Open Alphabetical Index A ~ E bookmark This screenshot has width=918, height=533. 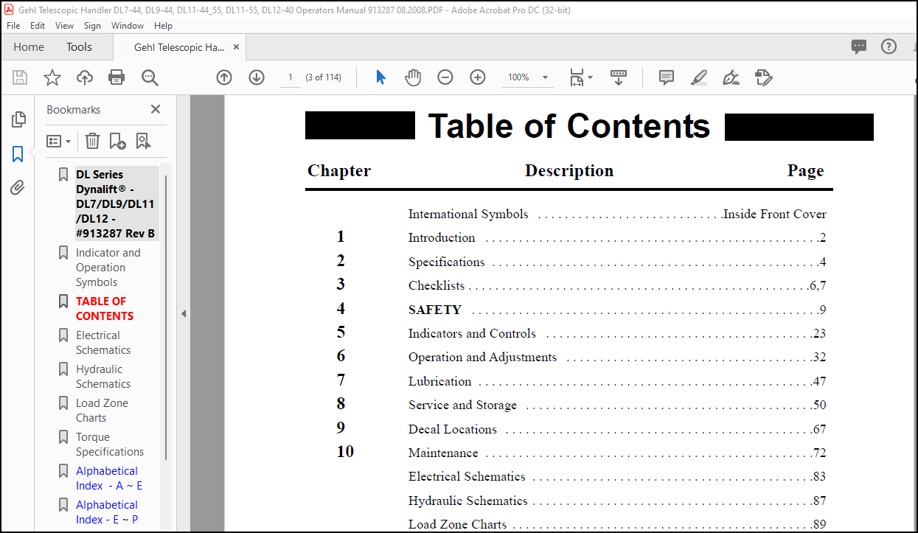click(x=109, y=478)
